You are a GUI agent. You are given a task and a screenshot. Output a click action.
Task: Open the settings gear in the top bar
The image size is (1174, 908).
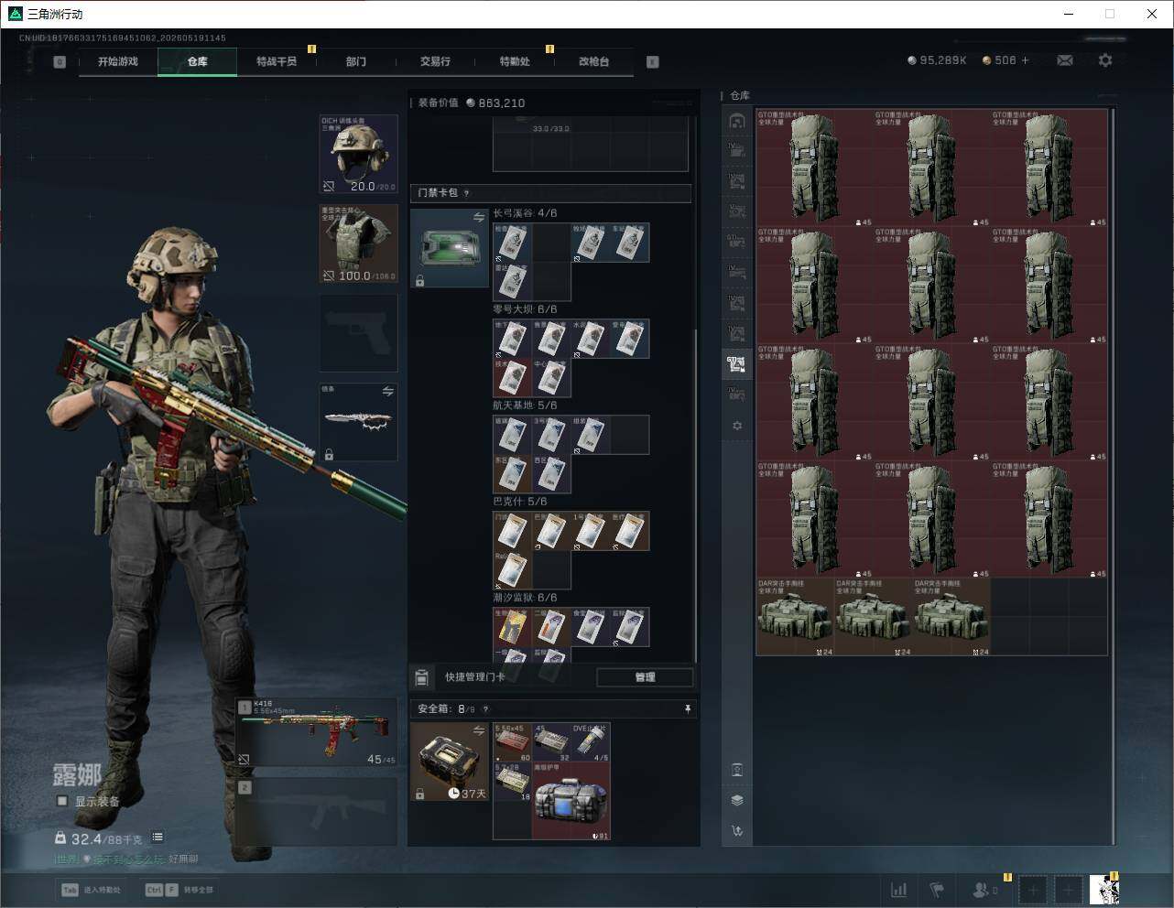pyautogui.click(x=1105, y=60)
